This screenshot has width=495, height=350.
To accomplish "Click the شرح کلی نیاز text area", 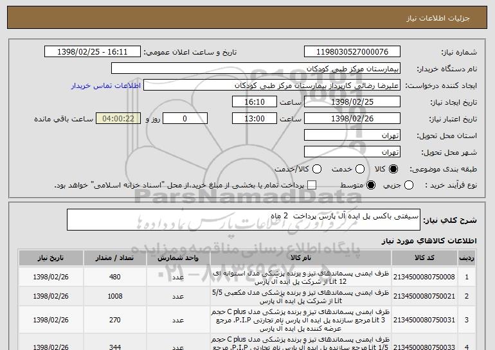I will (x=244, y=220).
